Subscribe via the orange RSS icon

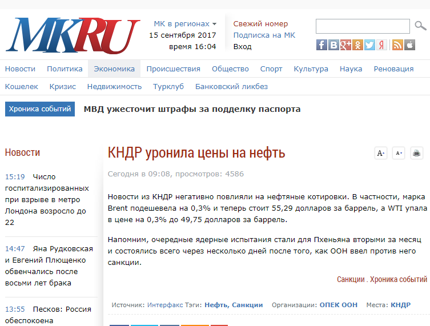[397, 45]
